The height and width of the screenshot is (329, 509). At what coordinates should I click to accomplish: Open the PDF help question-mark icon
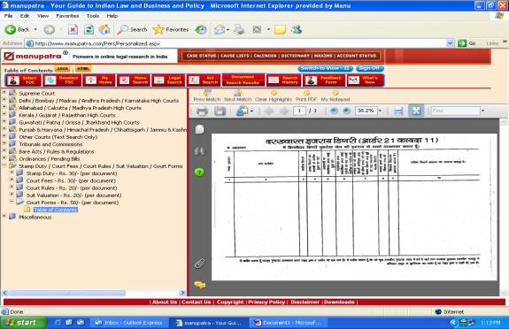199,172
